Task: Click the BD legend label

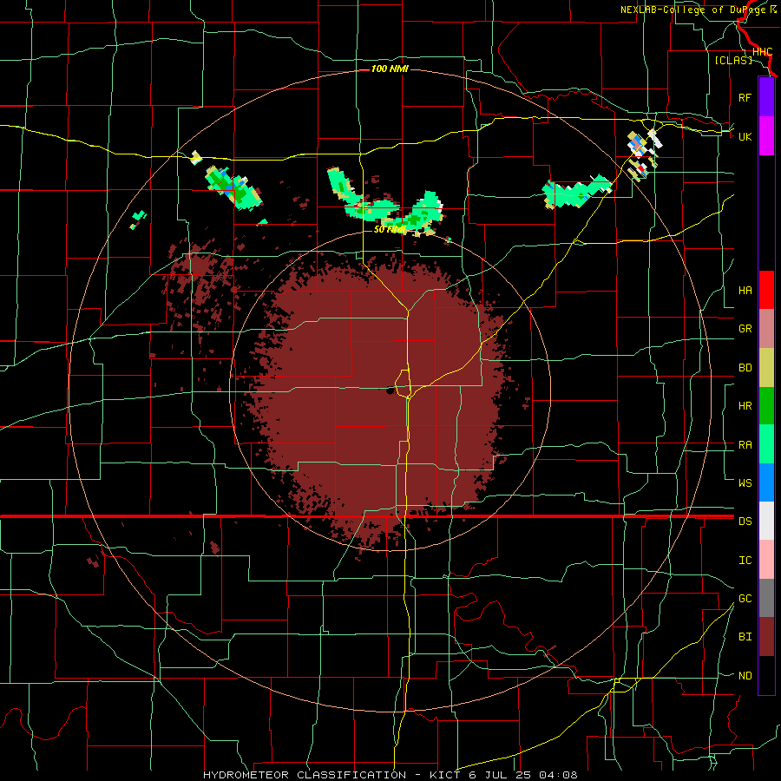Action: point(745,368)
